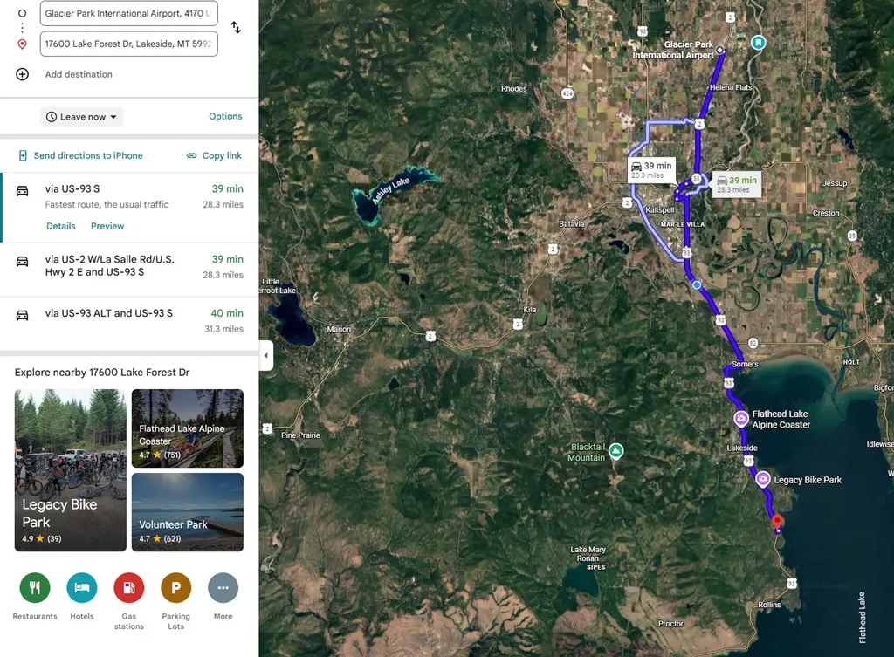Click the Somers town label on map
This screenshot has width=894, height=657.
pyautogui.click(x=746, y=364)
